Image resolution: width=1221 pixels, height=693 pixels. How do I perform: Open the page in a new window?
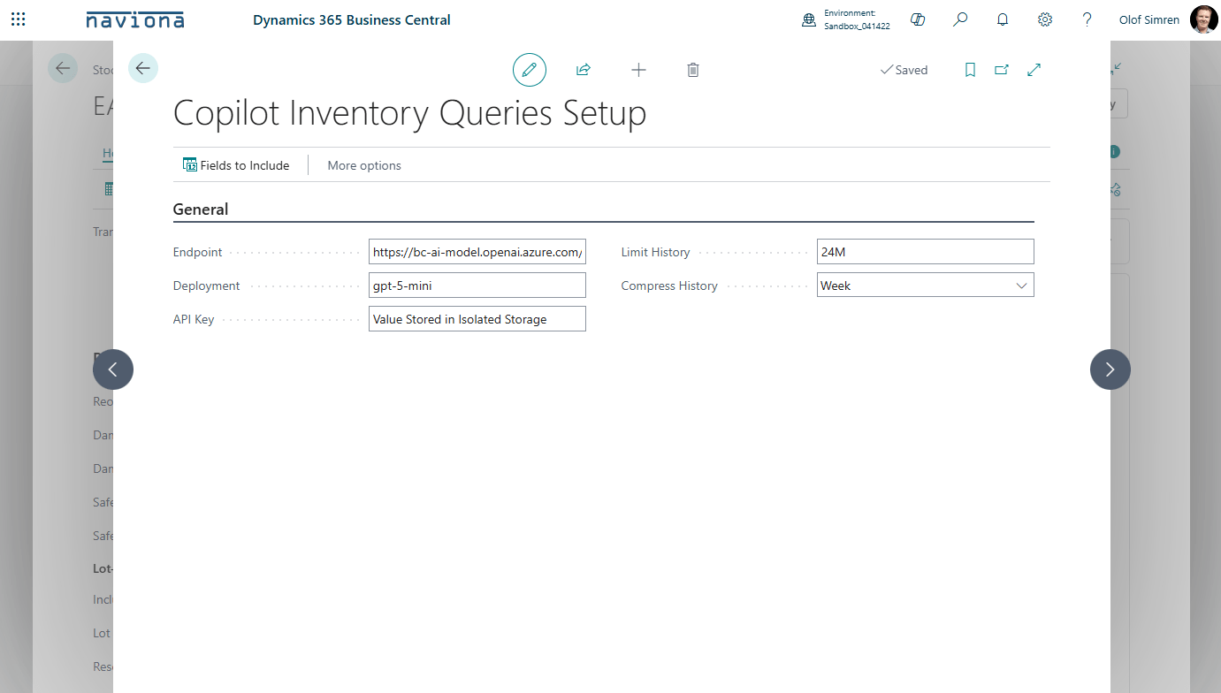(1002, 70)
